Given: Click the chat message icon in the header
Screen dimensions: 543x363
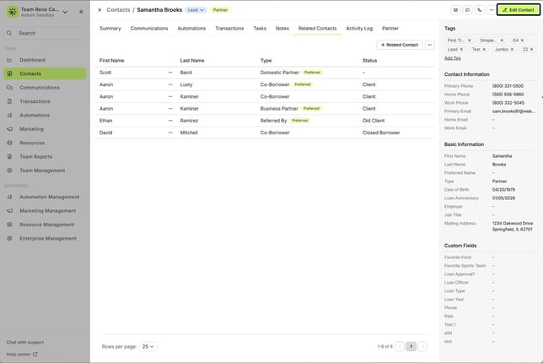Looking at the screenshot, I should tap(467, 10).
